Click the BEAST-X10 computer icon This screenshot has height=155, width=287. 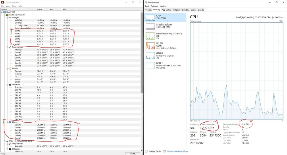[x=4, y=12]
